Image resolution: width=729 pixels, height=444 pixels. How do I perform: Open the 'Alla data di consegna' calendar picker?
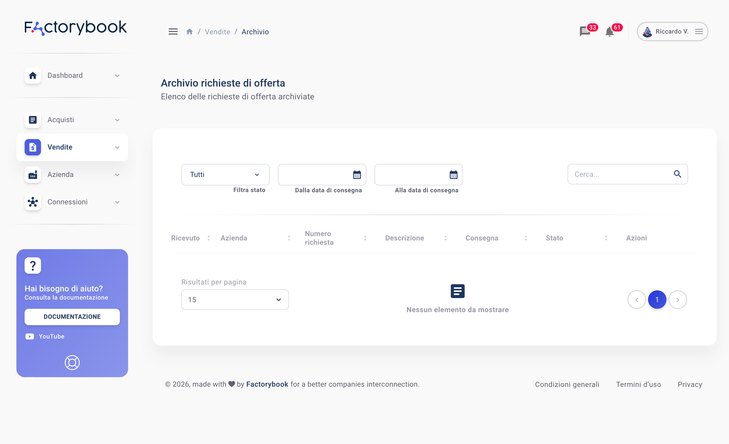coord(453,175)
